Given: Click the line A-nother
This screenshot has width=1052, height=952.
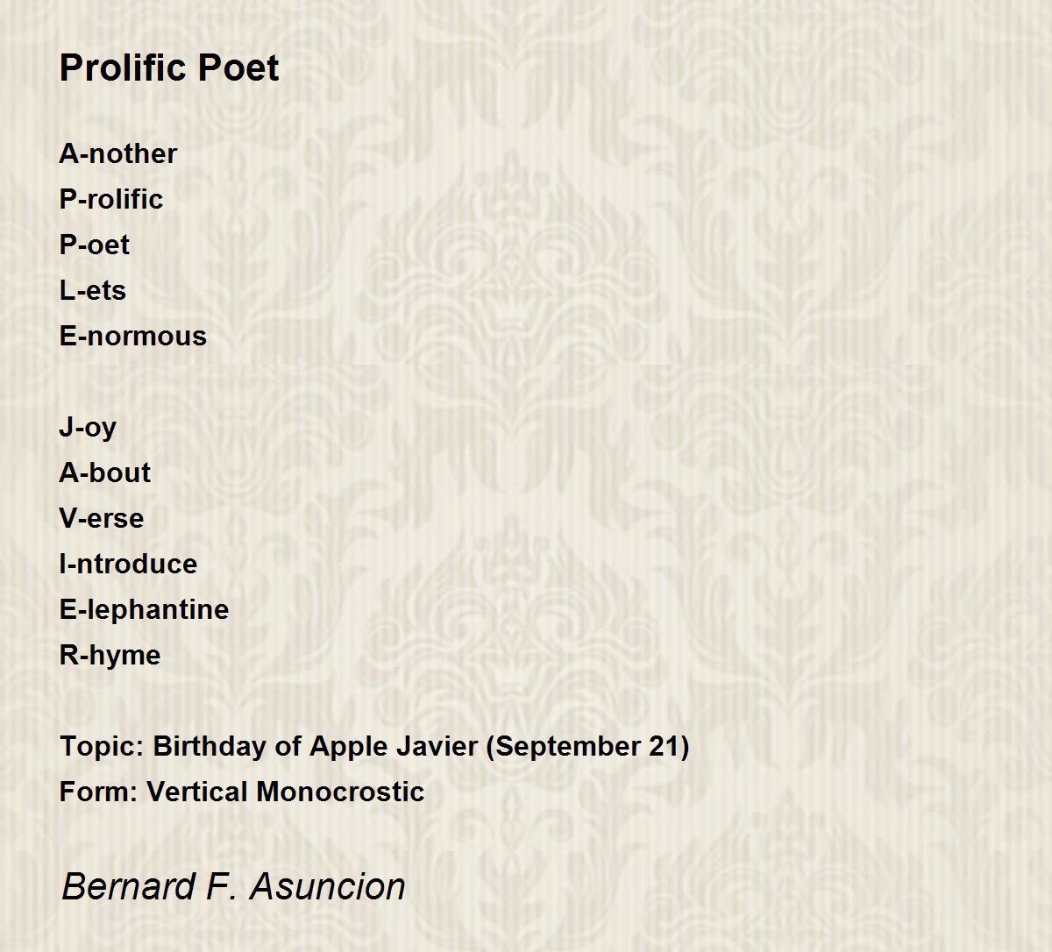Looking at the screenshot, I should [118, 153].
